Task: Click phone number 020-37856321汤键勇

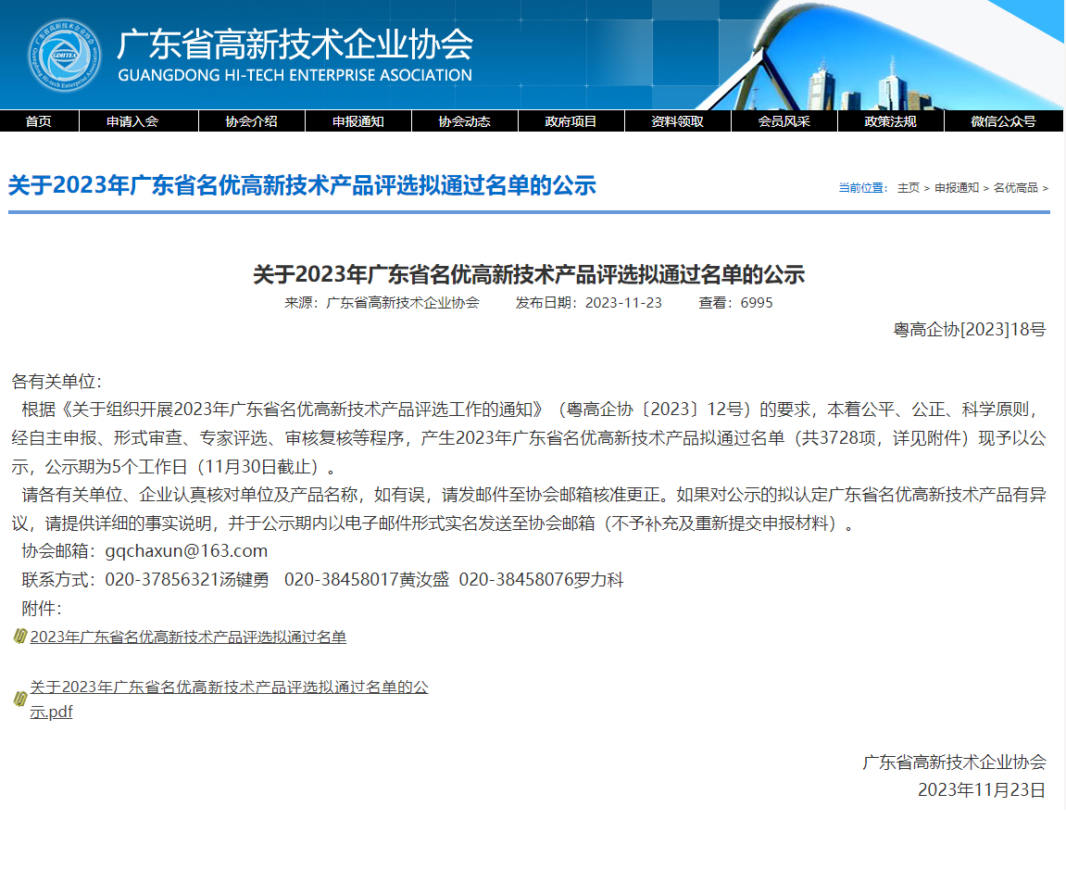Action: (187, 580)
